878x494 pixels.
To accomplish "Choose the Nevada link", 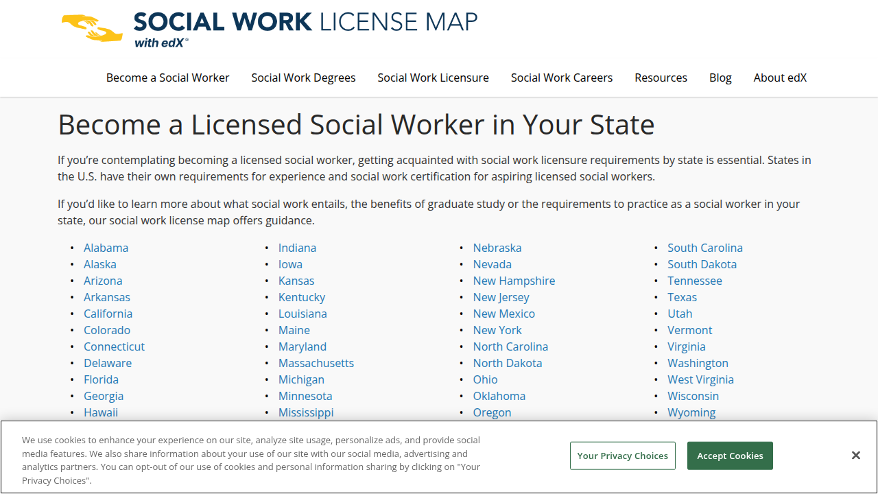I will (x=493, y=264).
